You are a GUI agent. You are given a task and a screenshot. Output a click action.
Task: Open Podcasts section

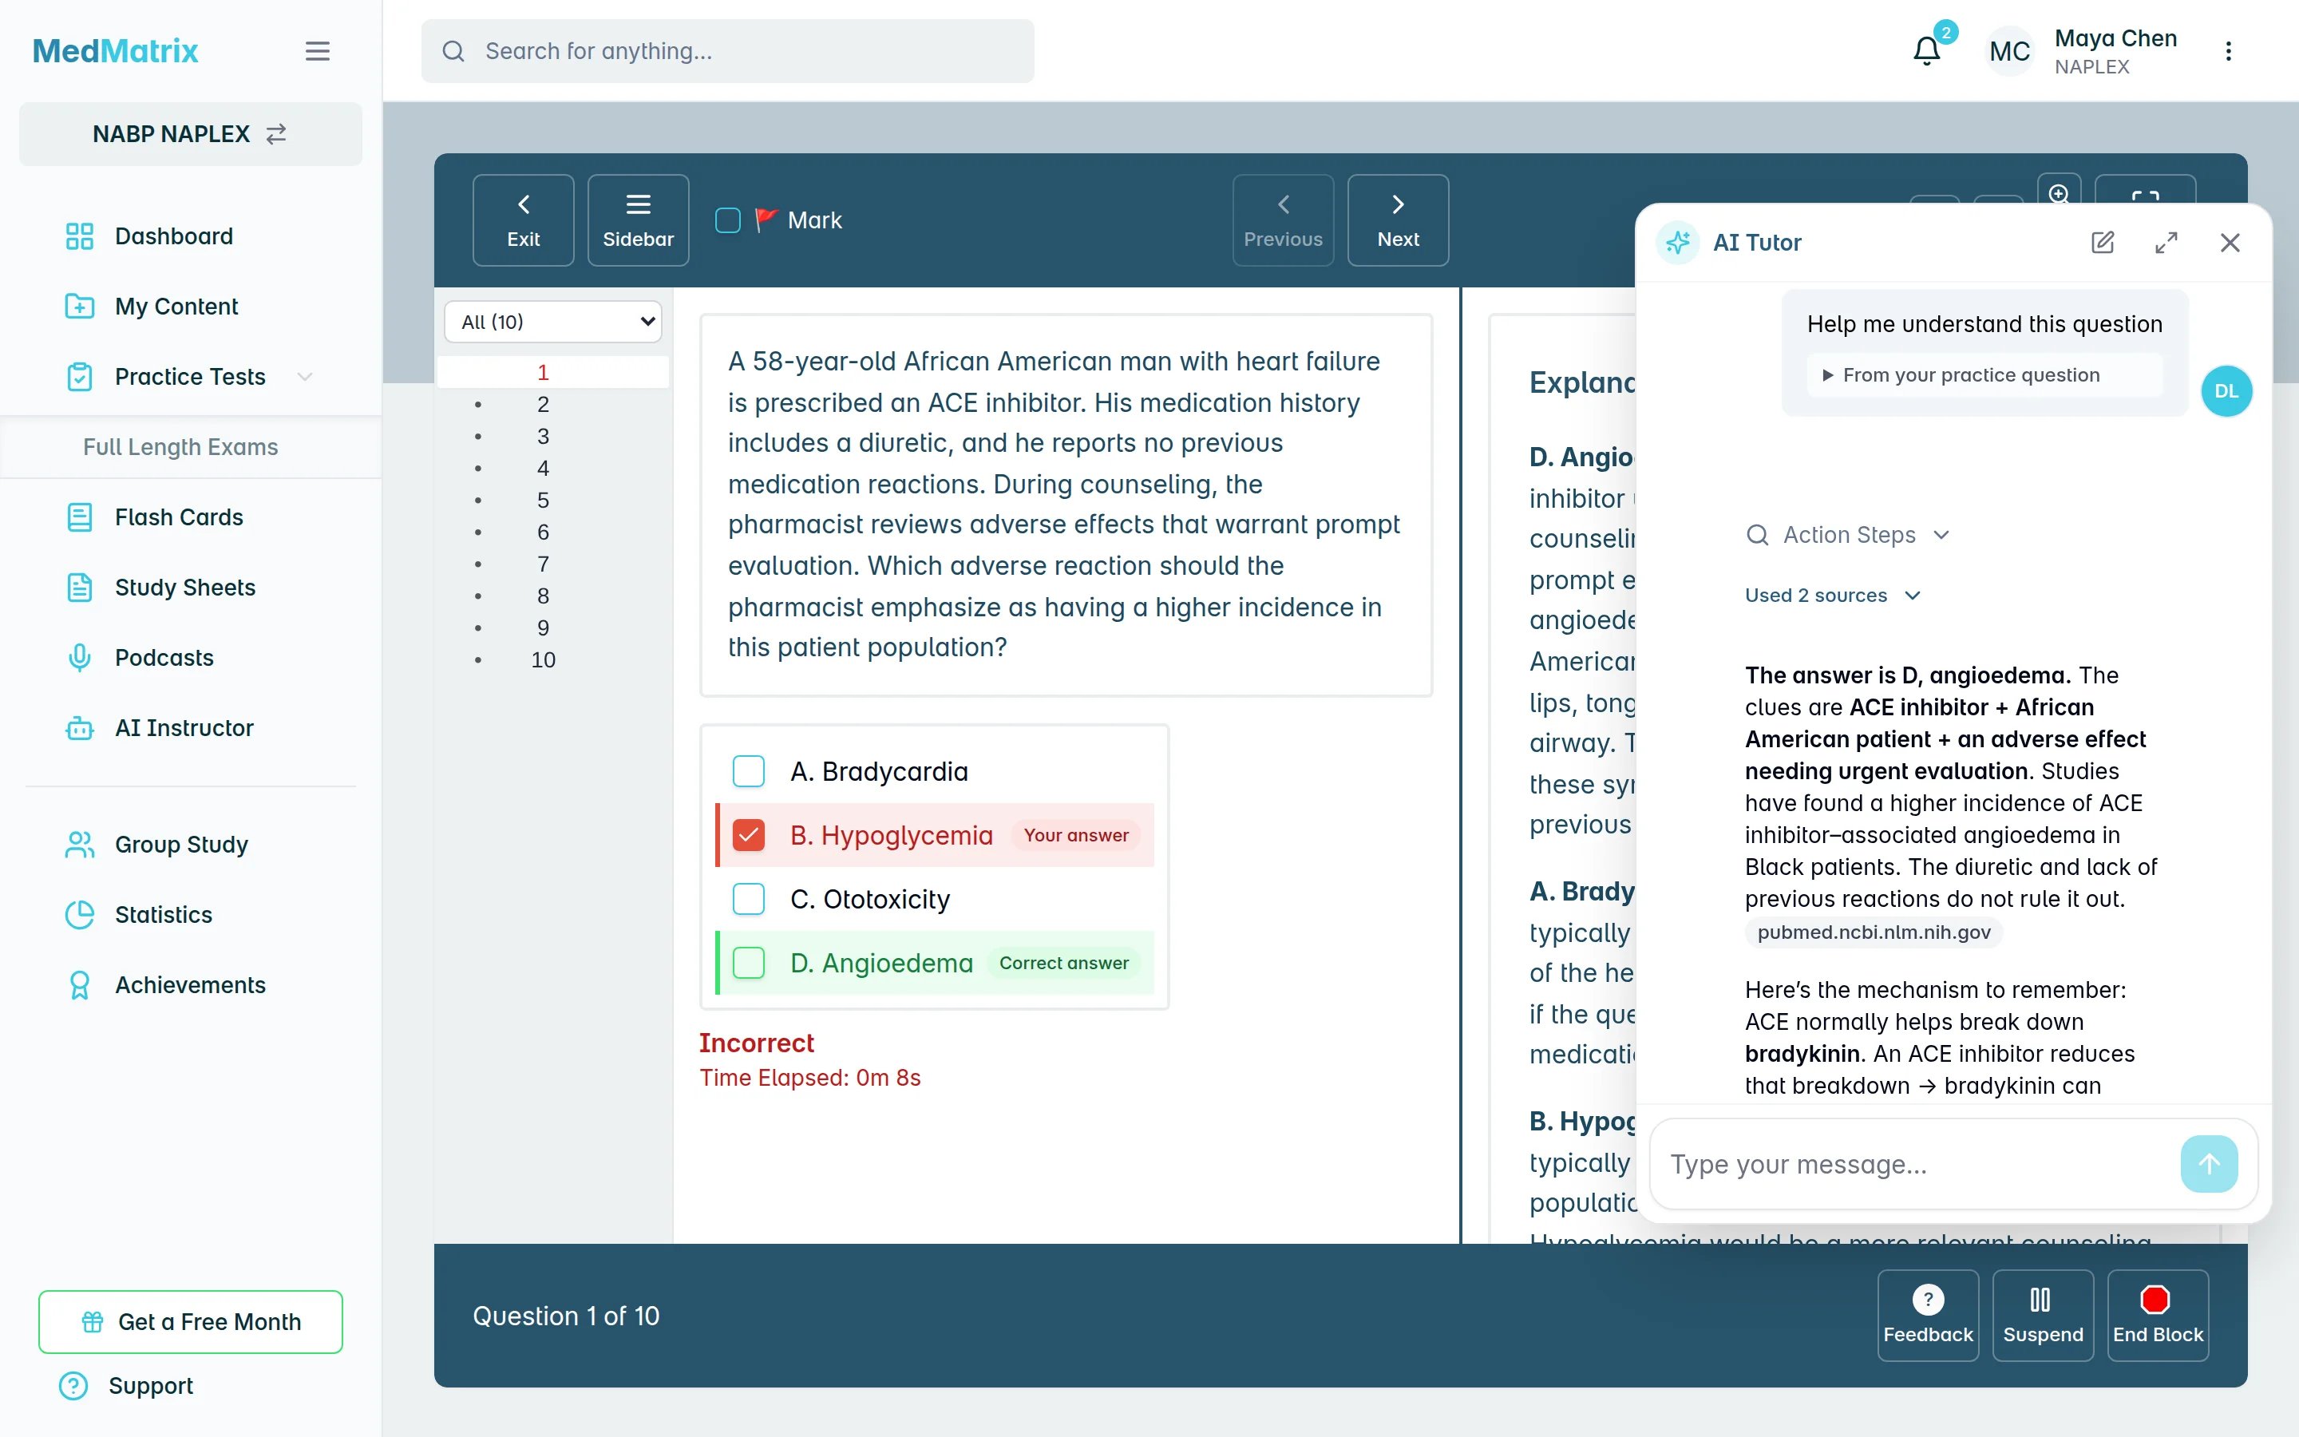click(x=164, y=658)
